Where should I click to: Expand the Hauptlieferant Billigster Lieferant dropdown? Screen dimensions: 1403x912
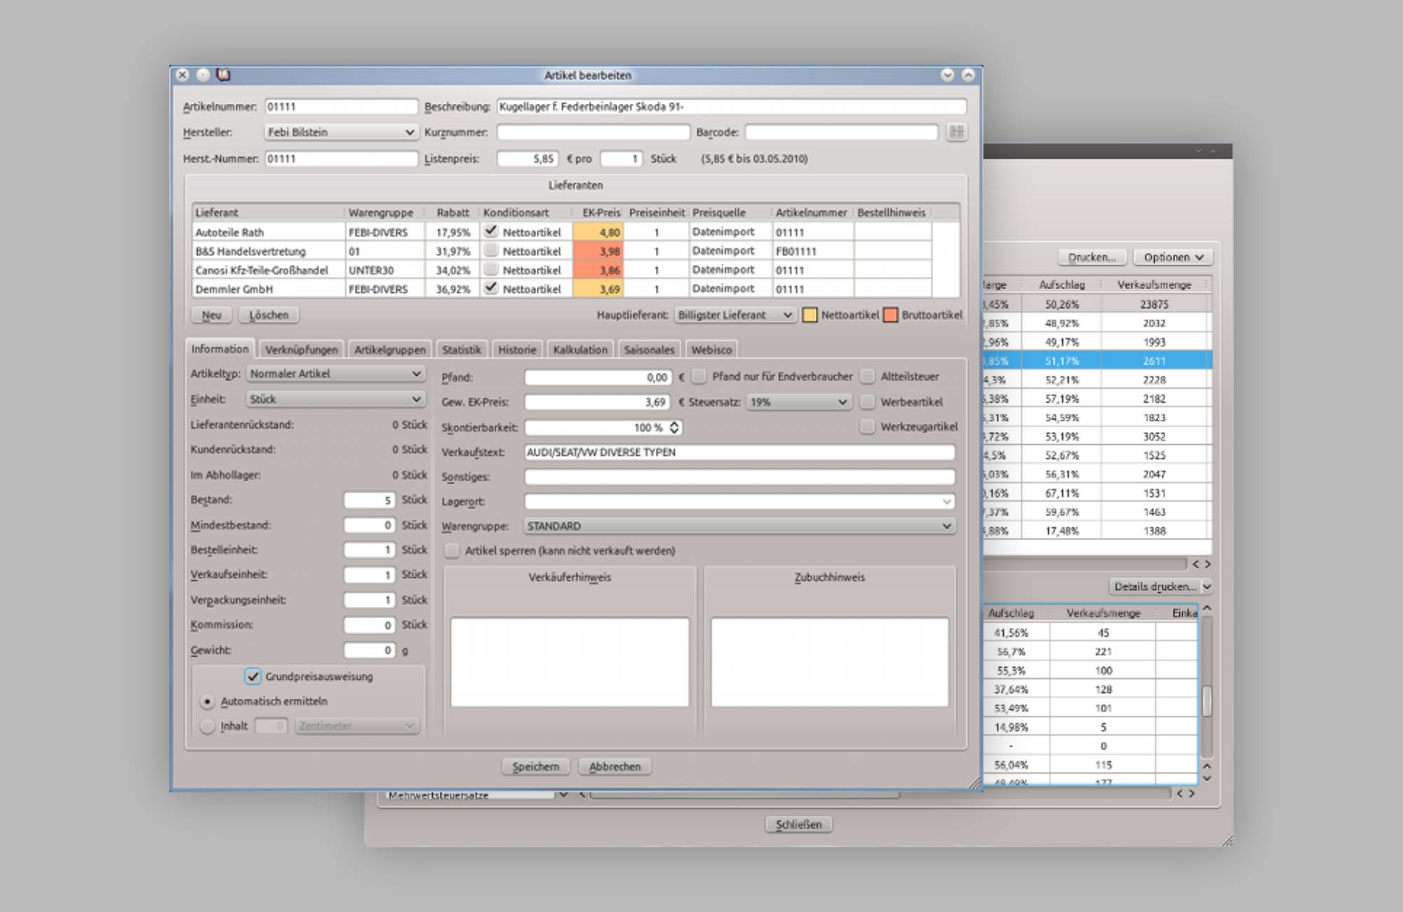click(x=734, y=315)
